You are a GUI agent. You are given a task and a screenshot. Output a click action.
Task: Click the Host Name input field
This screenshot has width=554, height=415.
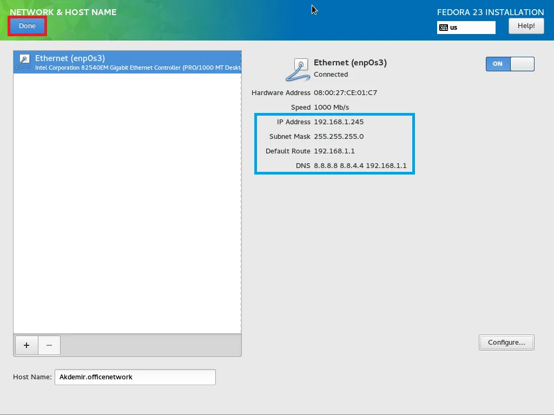pos(135,377)
